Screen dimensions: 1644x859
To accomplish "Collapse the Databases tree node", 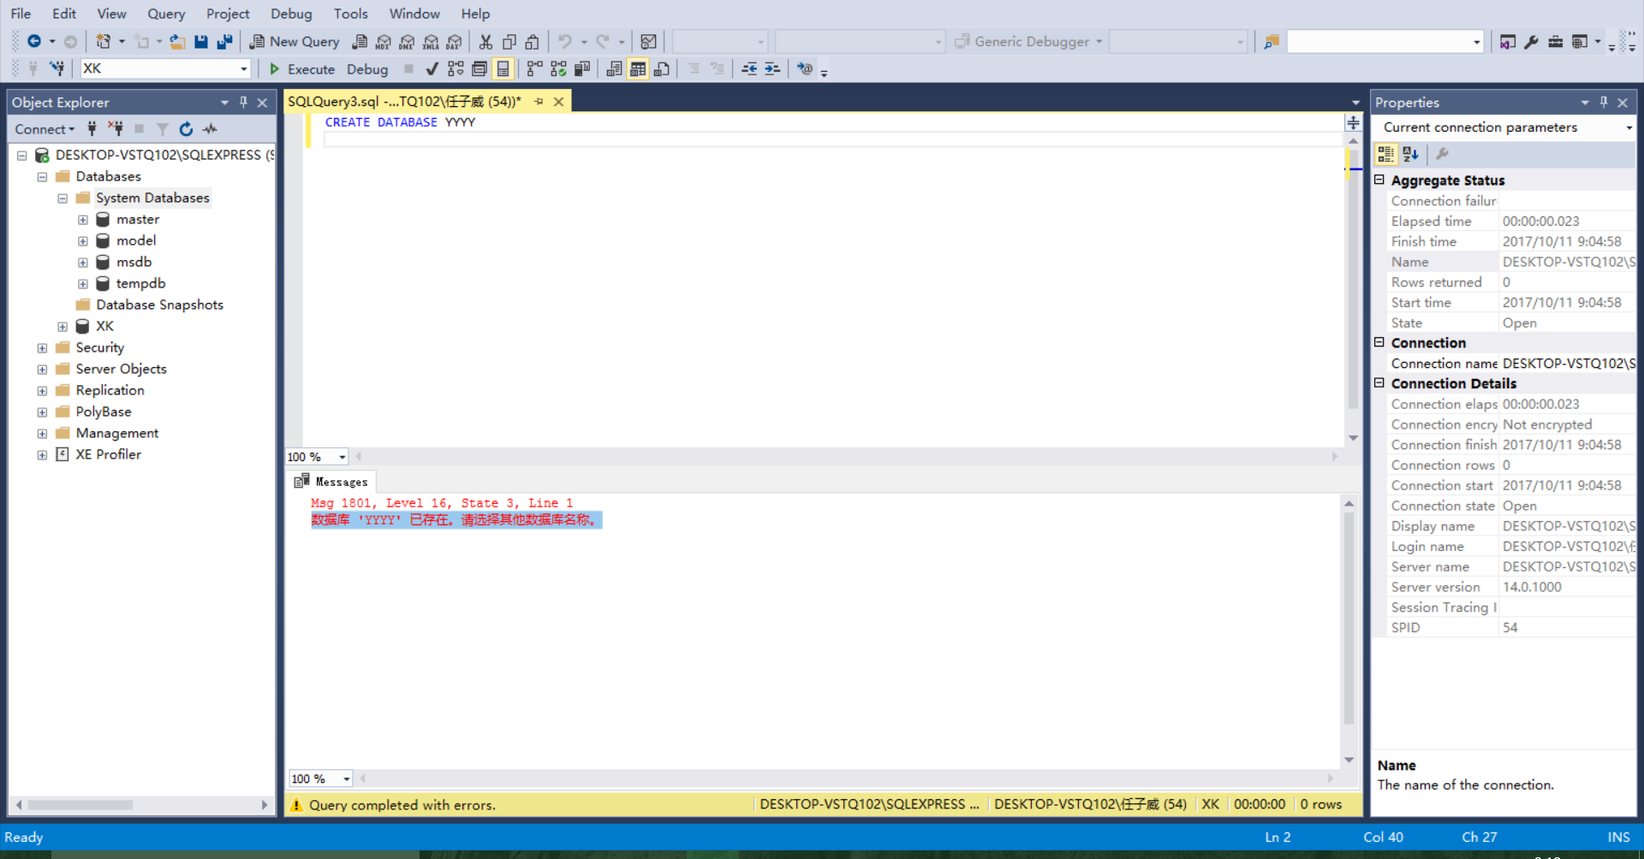I will [42, 177].
